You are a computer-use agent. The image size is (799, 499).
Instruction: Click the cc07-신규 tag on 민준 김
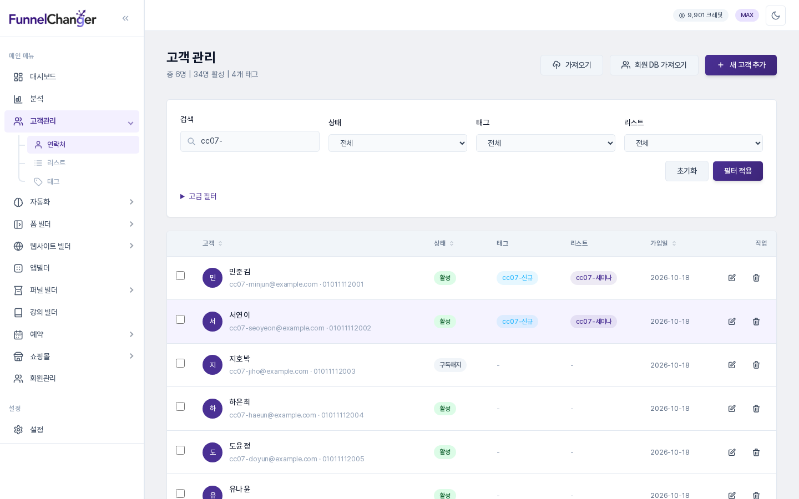click(517, 278)
